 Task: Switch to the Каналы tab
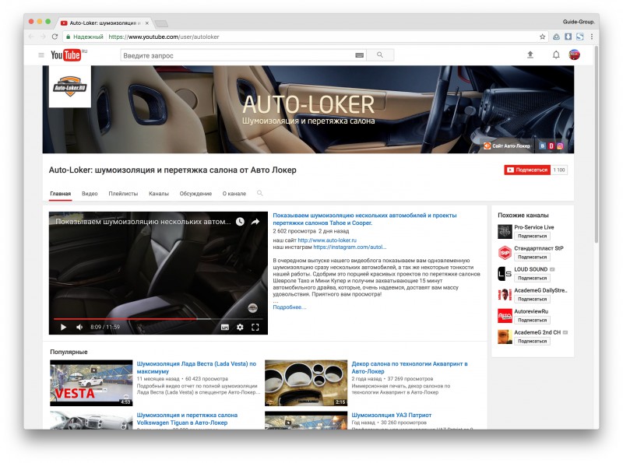159,194
